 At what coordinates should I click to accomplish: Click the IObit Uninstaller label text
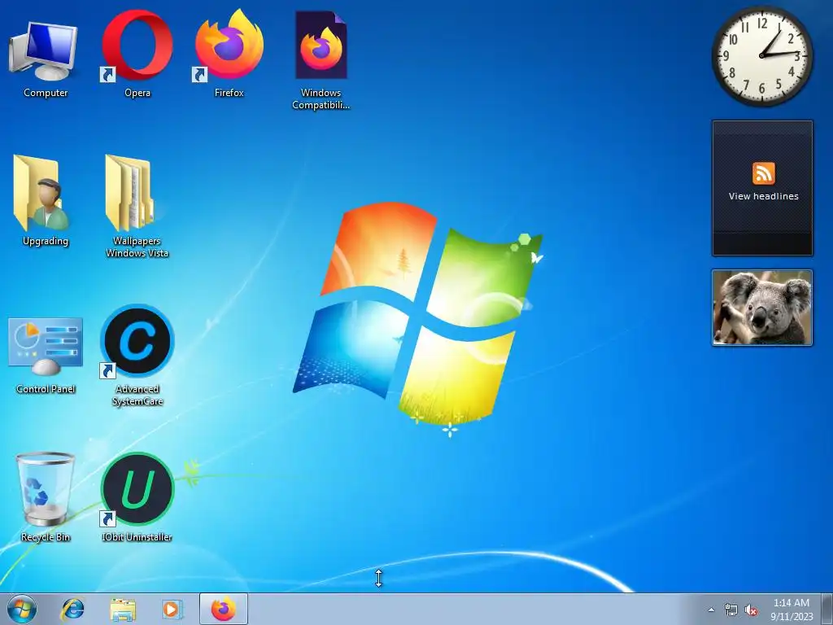tap(137, 537)
